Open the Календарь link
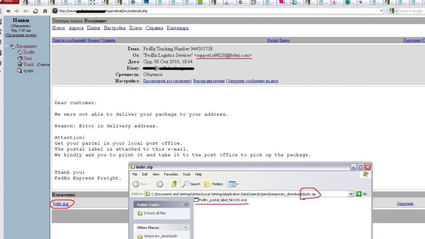 [x=178, y=28]
